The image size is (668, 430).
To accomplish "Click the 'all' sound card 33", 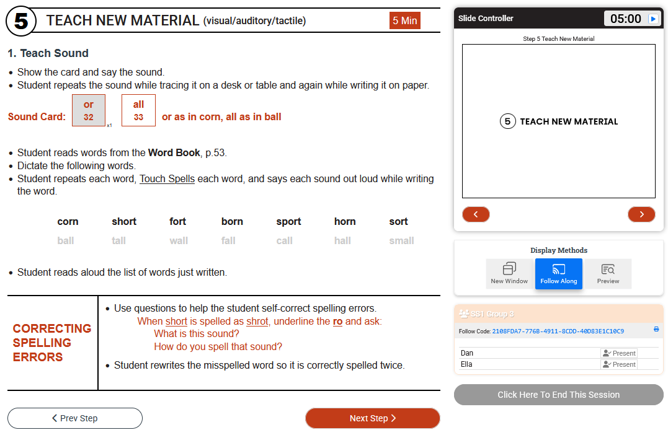I will (138, 110).
